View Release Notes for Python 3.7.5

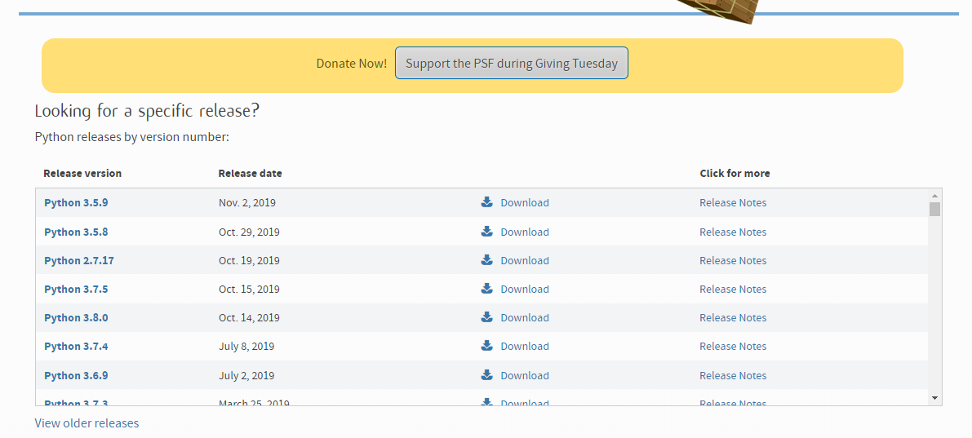point(733,289)
